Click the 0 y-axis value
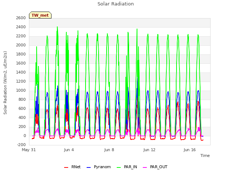 pyautogui.click(x=25, y=136)
